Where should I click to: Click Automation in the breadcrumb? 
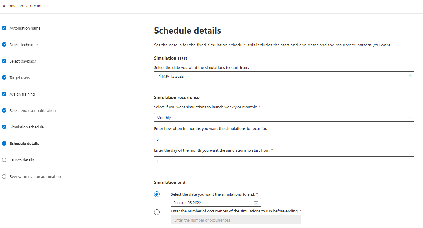click(13, 6)
